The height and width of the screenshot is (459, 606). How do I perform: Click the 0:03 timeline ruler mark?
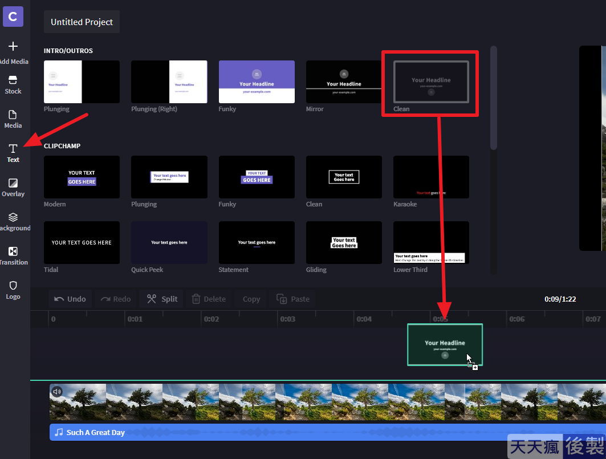(x=287, y=319)
